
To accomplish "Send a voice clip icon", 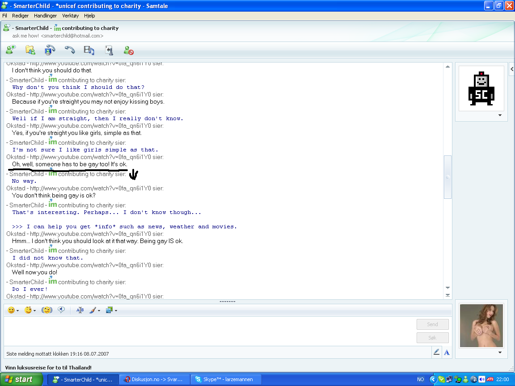I will coord(61,310).
